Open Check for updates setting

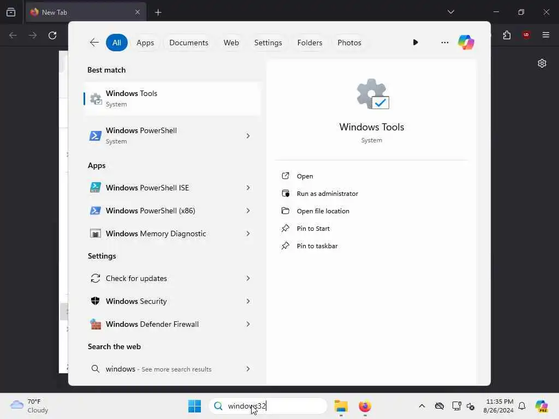click(172, 278)
